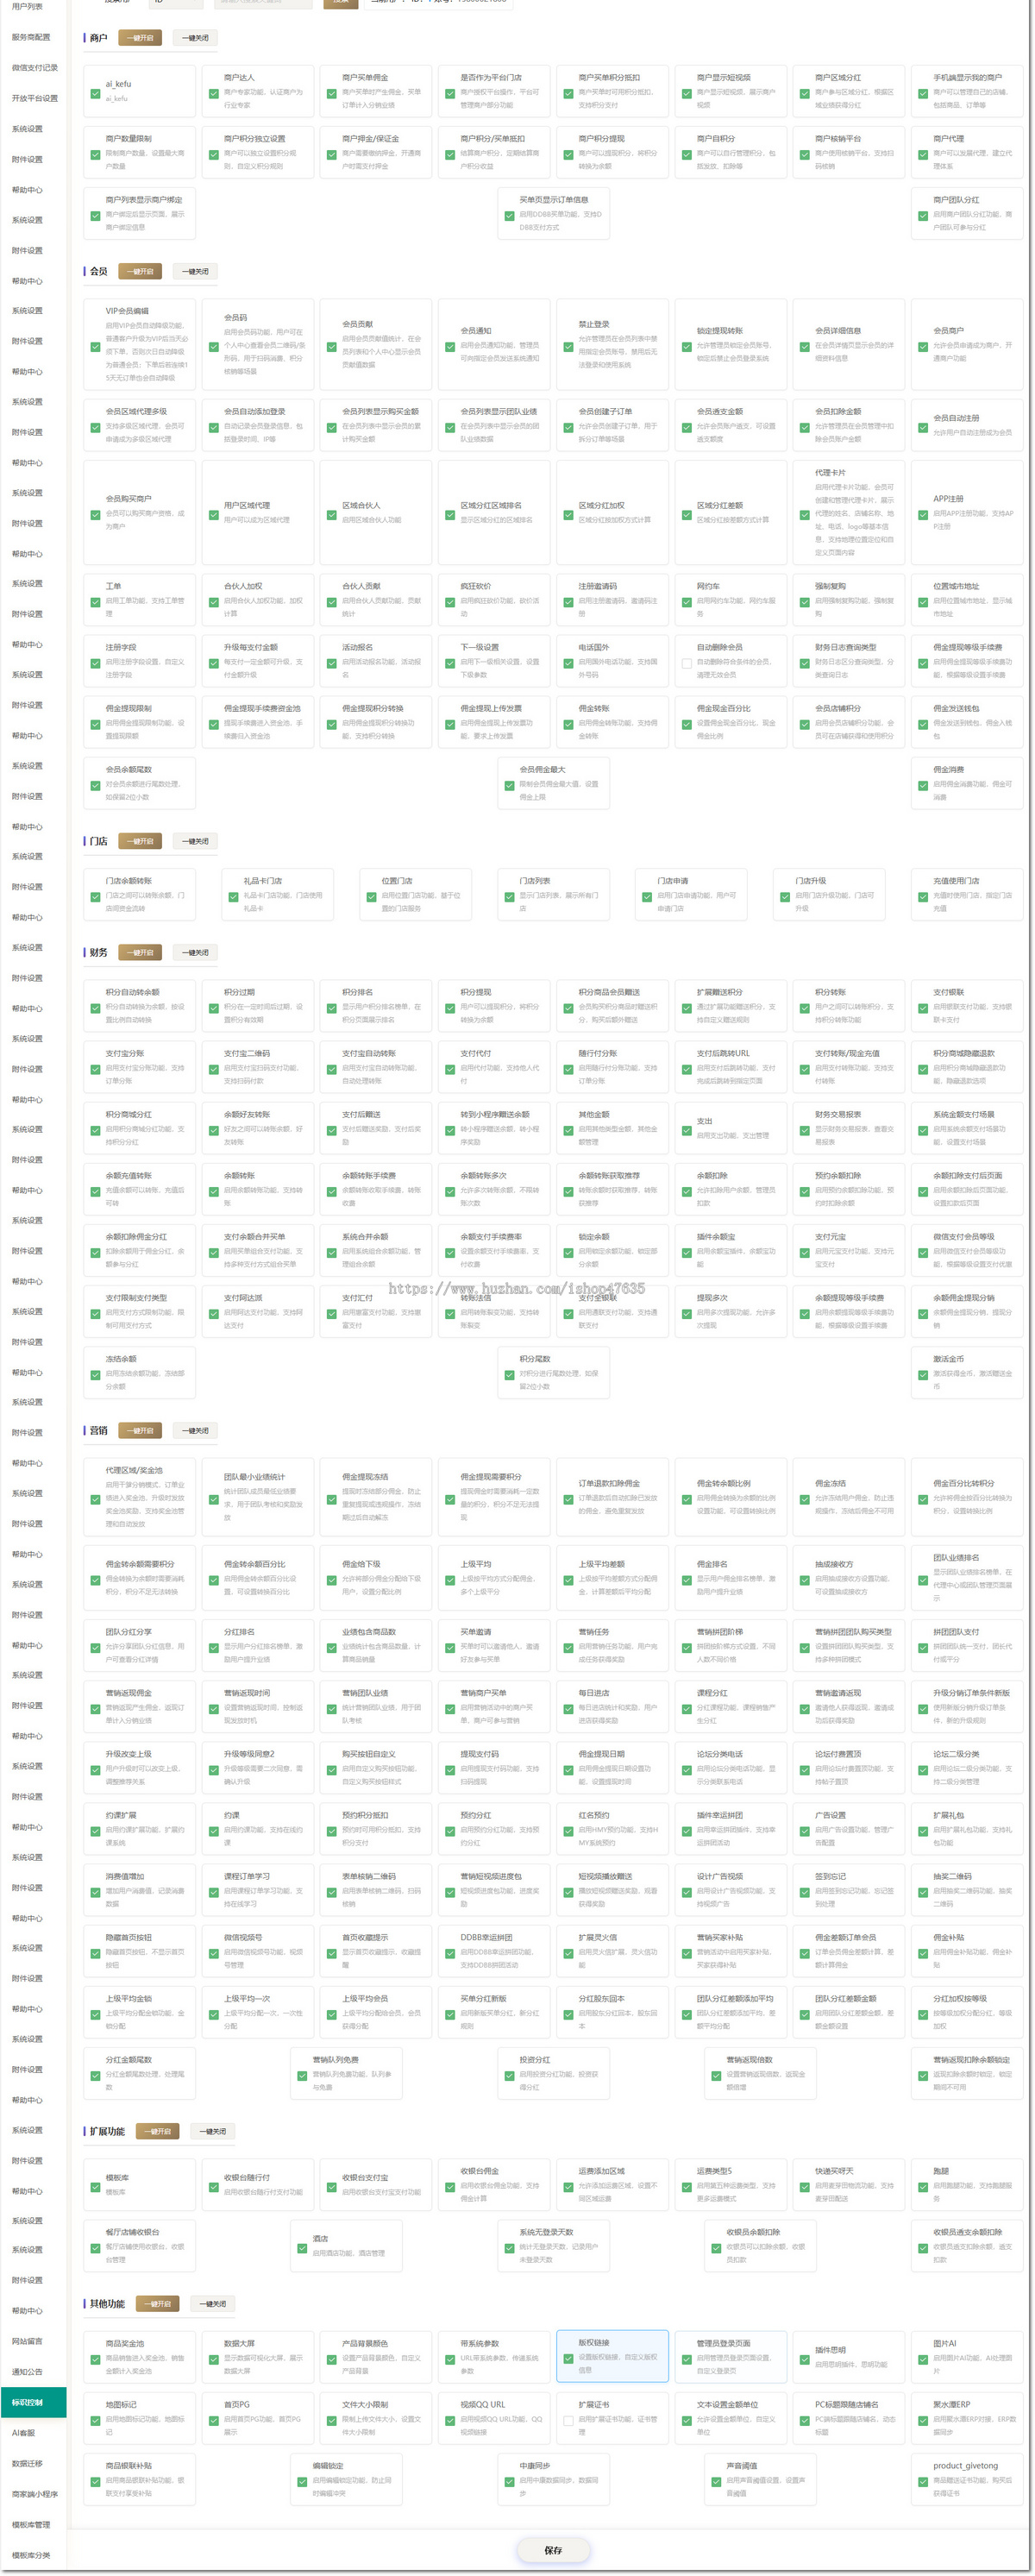Viewport: 1035px width, 2576px height.
Task: Go to 开放平台设置 in the sidebar
Action: 35,98
